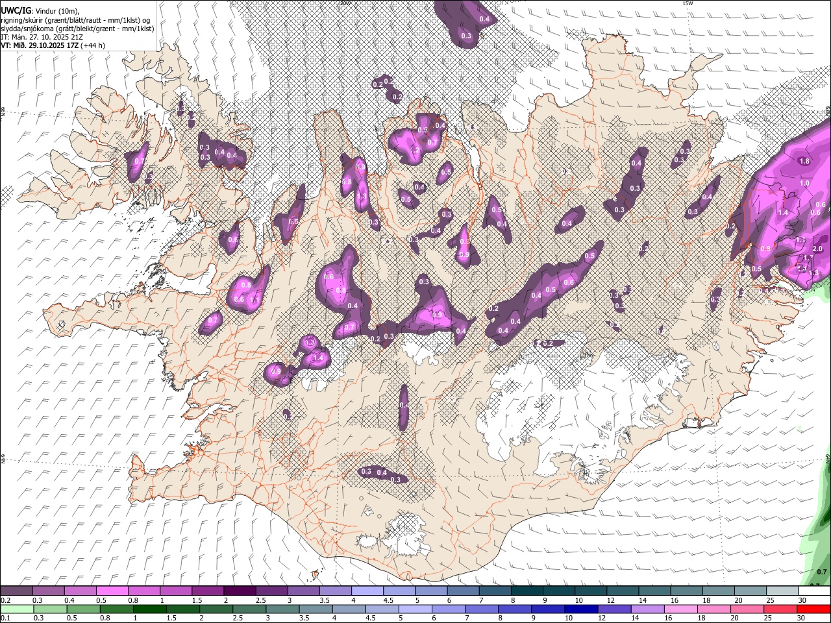Click the '20' label on the rain legend row
The image size is (831, 623).
pyautogui.click(x=734, y=618)
